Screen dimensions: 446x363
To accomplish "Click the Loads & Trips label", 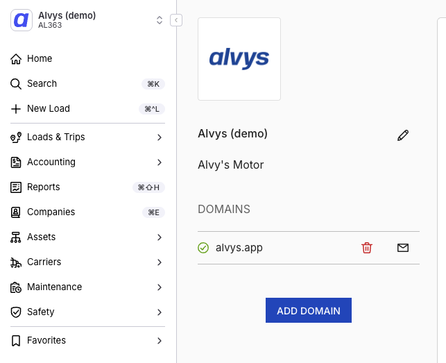I will pyautogui.click(x=56, y=137).
